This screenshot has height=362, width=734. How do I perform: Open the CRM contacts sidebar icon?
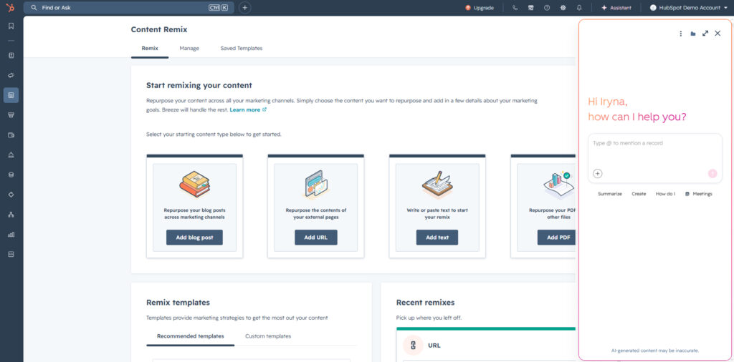click(x=11, y=55)
